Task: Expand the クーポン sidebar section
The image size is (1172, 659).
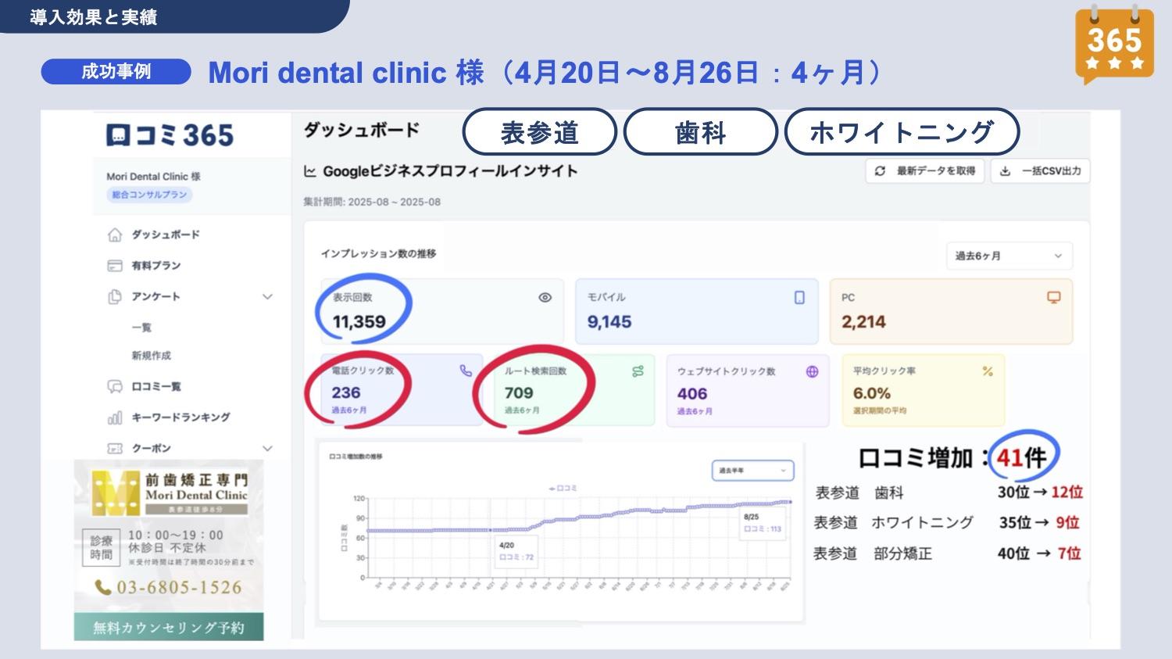Action: point(267,449)
